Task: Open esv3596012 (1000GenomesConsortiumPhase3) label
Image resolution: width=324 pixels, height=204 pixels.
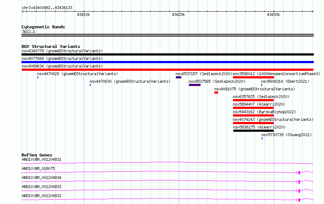Action: (x=276, y=74)
